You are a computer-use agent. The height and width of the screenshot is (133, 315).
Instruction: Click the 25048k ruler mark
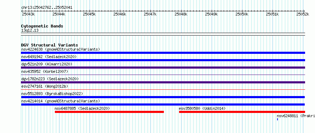point(181,14)
